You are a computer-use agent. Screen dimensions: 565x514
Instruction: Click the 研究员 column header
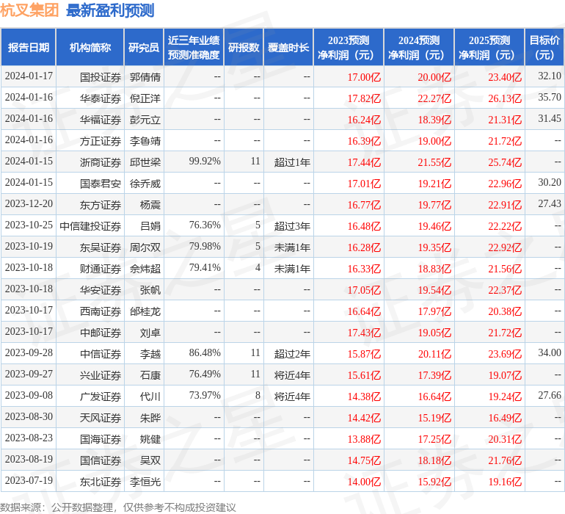[144, 47]
